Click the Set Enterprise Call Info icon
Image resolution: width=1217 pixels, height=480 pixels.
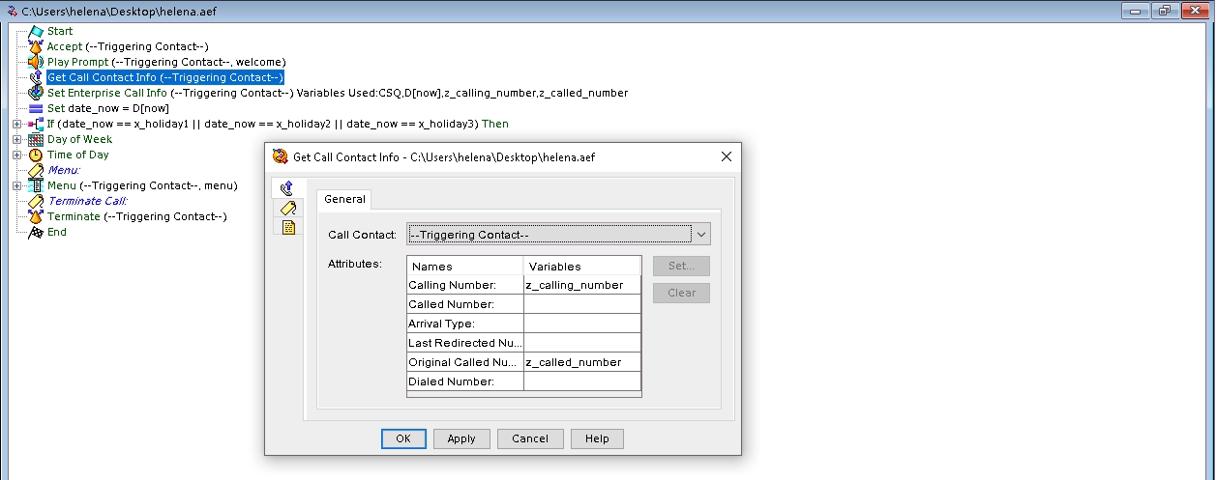coord(36,93)
